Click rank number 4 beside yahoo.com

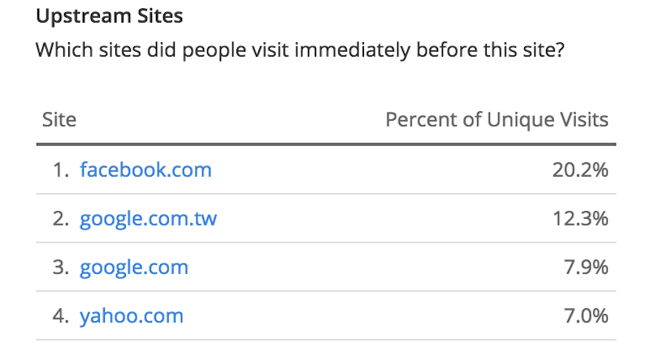pyautogui.click(x=60, y=316)
